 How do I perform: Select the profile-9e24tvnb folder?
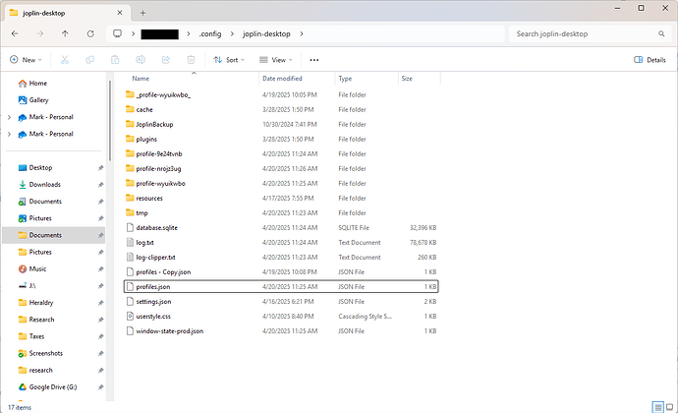point(281,153)
